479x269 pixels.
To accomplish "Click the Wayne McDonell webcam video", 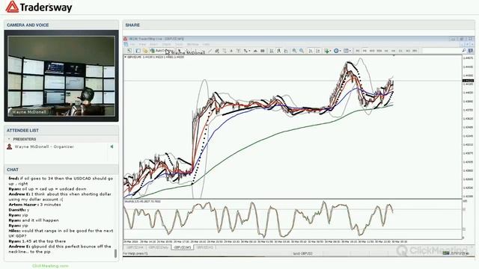I will [61, 76].
